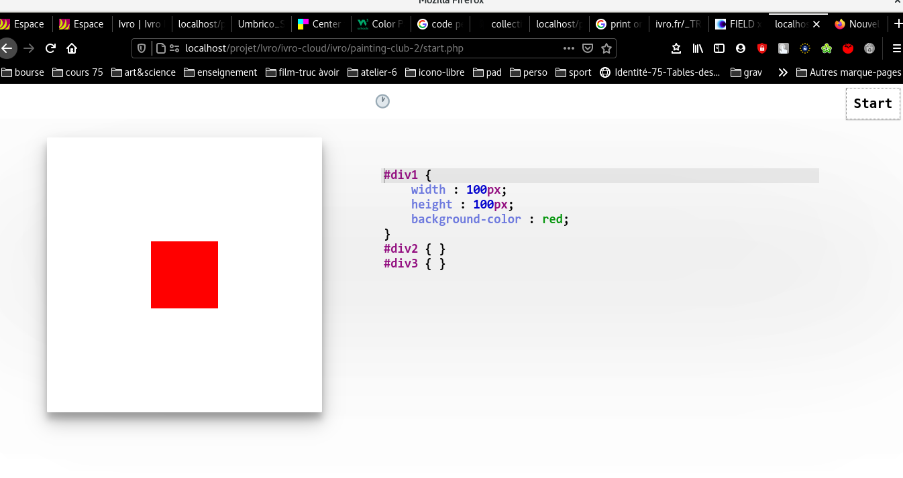
Task: Open the Firefox account icon
Action: (741, 48)
